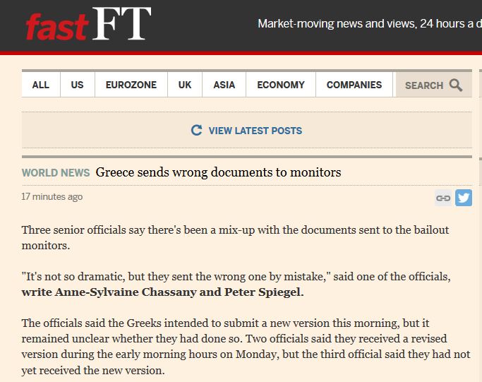Image resolution: width=482 pixels, height=382 pixels.
Task: Click the first paragraph about senior officials
Action: [235, 237]
